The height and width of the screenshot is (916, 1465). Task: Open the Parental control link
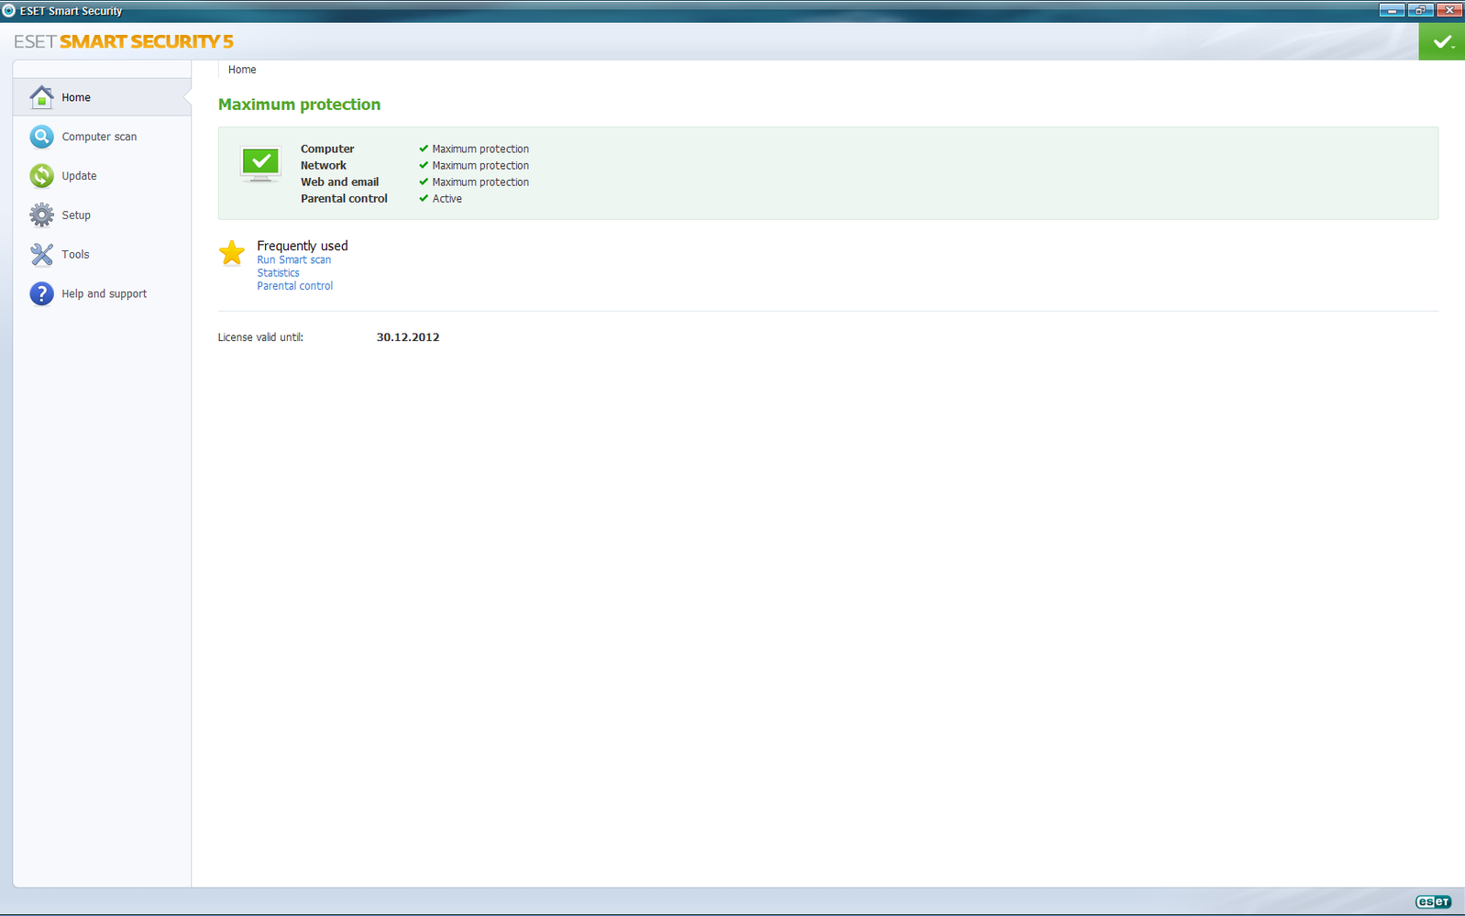pos(295,286)
